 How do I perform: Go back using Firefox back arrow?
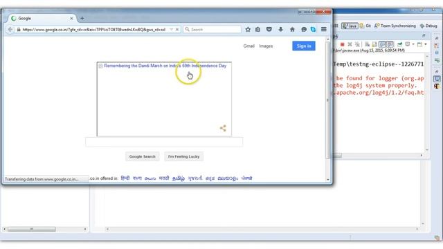coord(10,29)
